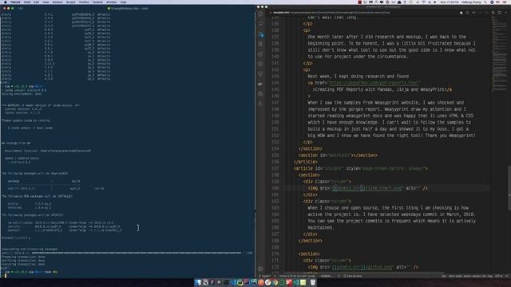The image size is (511, 287).
Task: Open the Apple menu
Action: coord(6,2)
